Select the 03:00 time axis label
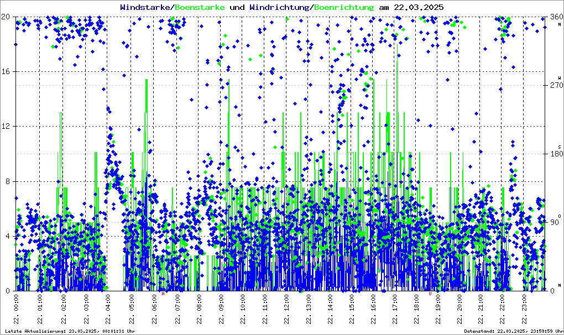 (86, 309)
